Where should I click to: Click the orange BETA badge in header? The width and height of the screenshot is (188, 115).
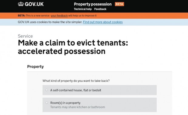click(x=119, y=4)
